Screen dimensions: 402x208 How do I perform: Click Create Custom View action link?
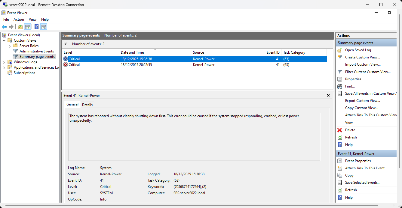pyautogui.click(x=362, y=57)
